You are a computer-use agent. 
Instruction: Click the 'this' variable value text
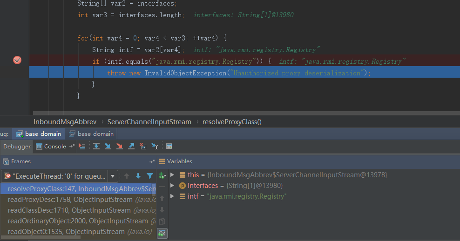click(297, 175)
